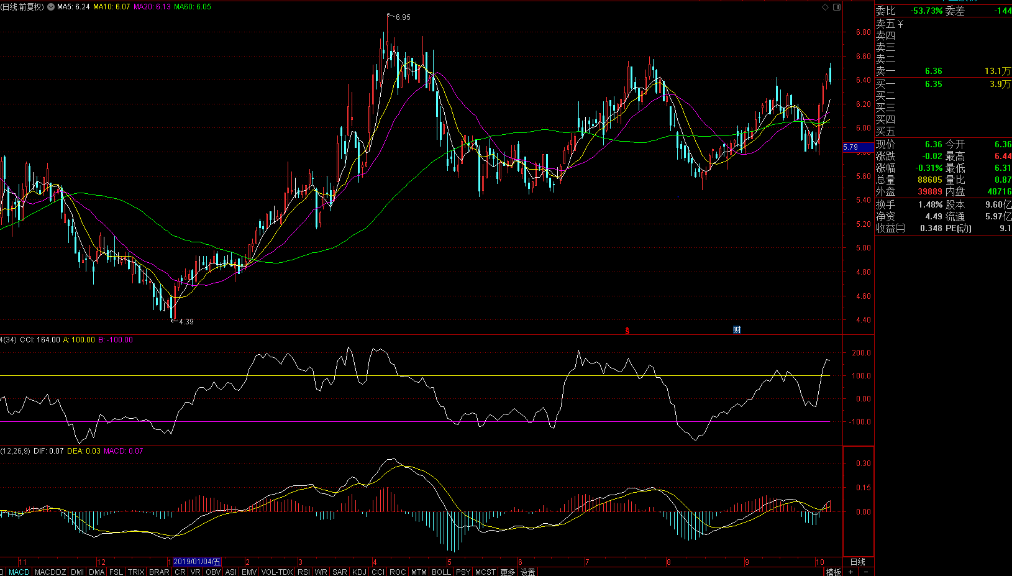The width and height of the screenshot is (1012, 576).
Task: Choose the SAR indicator tab
Action: tap(340, 572)
